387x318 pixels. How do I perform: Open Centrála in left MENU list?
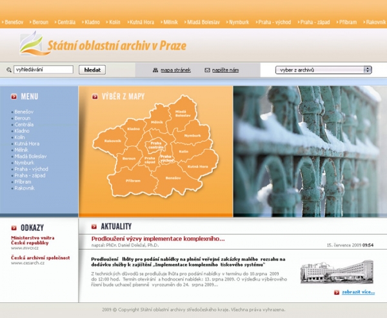click(x=24, y=124)
